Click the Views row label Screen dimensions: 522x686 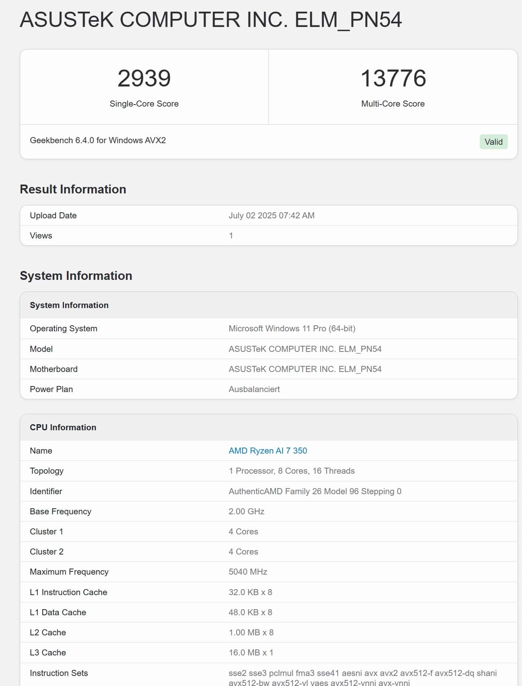[x=41, y=236]
